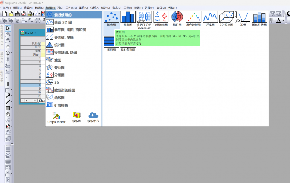Select the 等高线图, 热图 category

point(74,53)
